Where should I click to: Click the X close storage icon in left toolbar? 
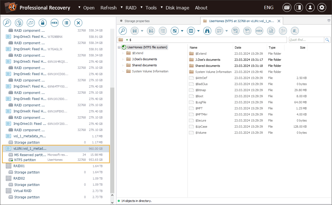pyautogui.click(x=78, y=23)
